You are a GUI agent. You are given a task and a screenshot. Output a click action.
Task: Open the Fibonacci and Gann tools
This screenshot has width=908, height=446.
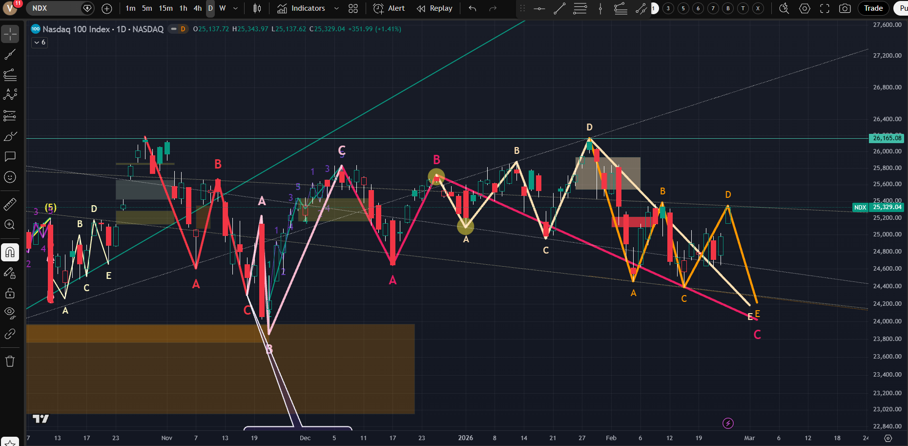pos(10,75)
